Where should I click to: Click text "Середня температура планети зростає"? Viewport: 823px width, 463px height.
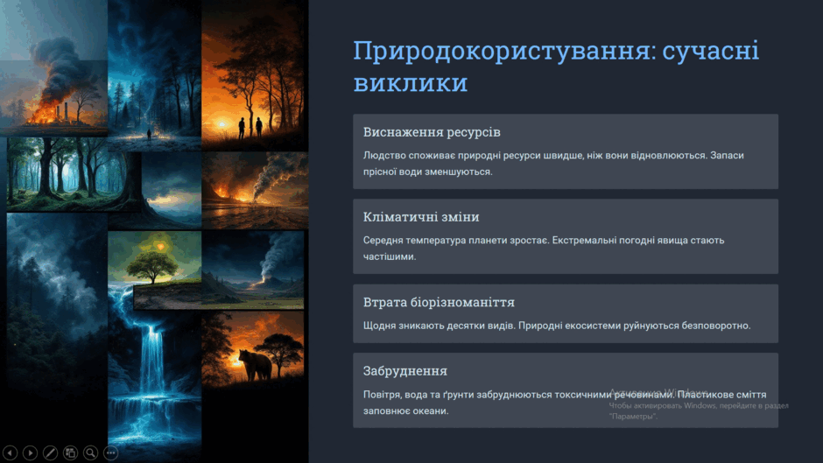455,240
